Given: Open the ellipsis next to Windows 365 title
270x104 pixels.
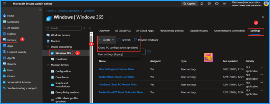Looking at the screenshot, I should tap(109, 17).
